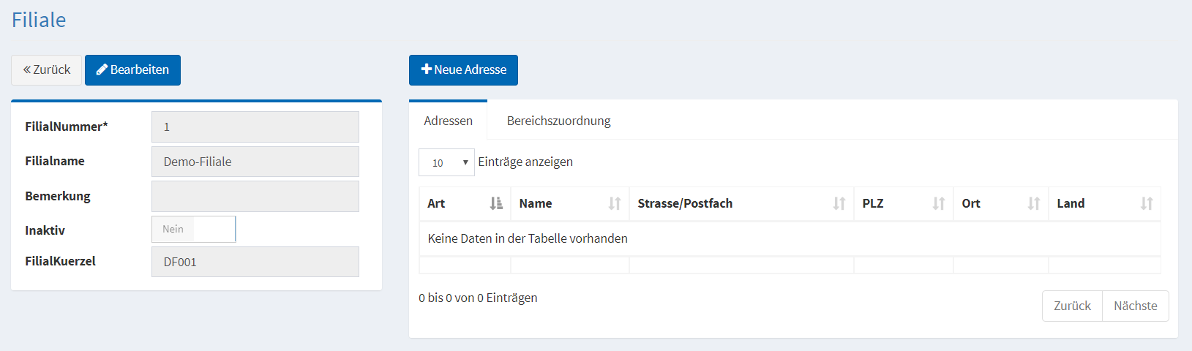
Task: Click the Bearbeiten button
Action: pos(132,70)
